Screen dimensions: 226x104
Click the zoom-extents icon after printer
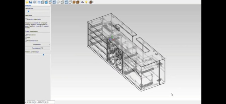(39, 2)
